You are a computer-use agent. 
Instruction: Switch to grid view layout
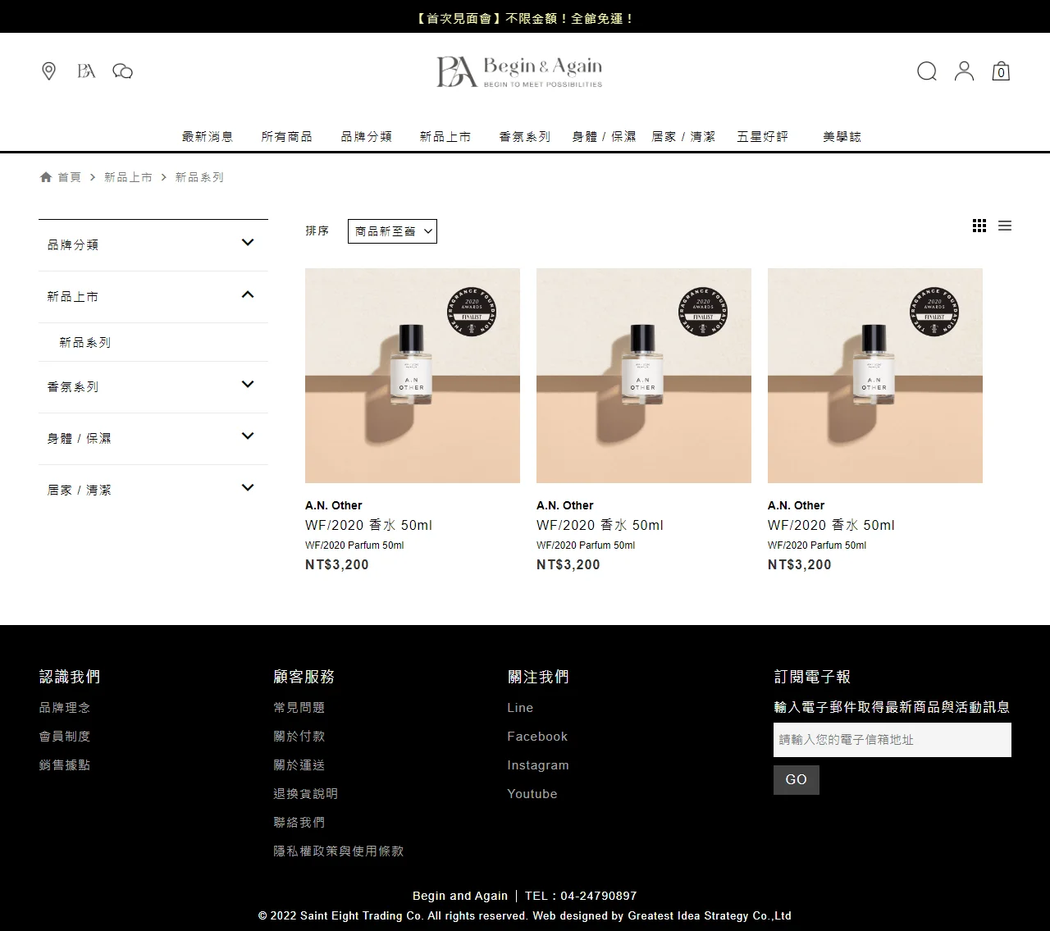pyautogui.click(x=979, y=226)
